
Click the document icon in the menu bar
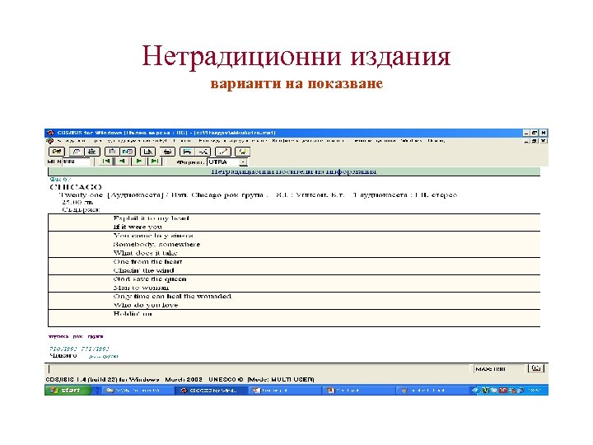(x=50, y=141)
